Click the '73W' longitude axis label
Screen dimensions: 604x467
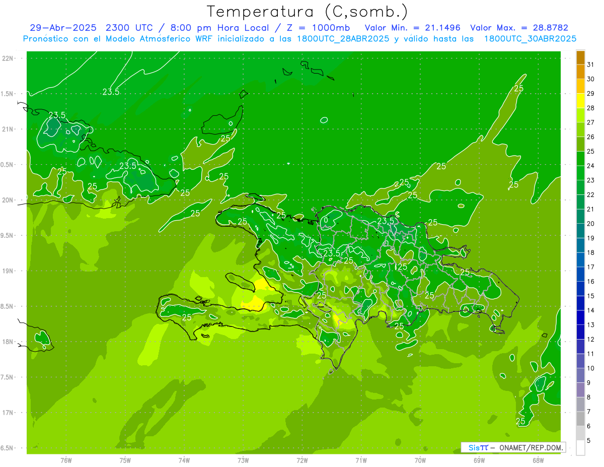243,460
